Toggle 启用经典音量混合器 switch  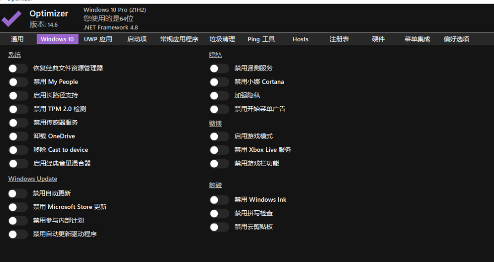click(18, 163)
